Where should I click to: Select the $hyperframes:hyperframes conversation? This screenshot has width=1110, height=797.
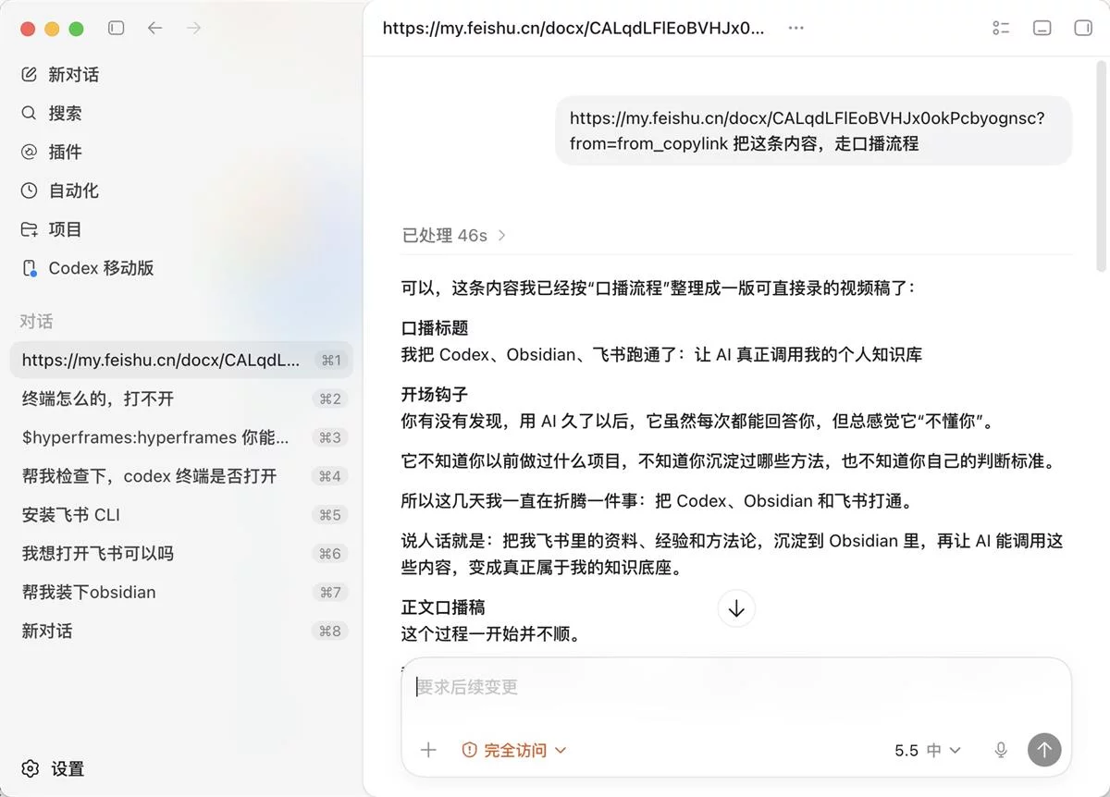(181, 437)
